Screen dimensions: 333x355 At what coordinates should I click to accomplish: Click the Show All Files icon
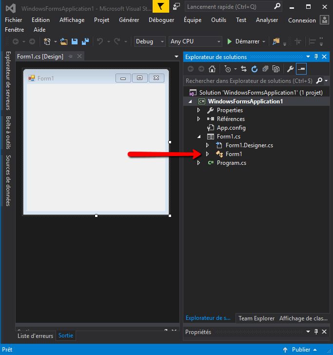pyautogui.click(x=276, y=69)
